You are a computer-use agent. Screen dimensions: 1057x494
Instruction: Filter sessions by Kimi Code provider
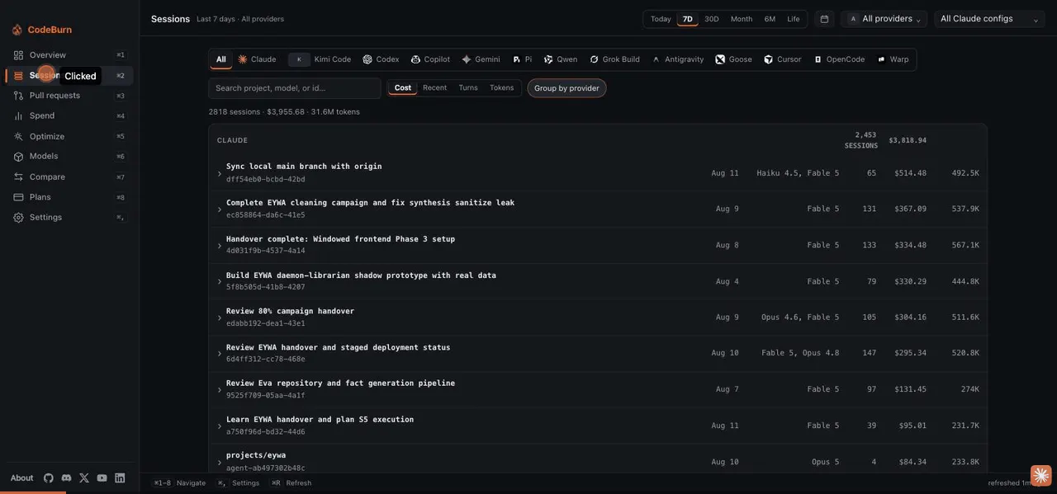320,59
